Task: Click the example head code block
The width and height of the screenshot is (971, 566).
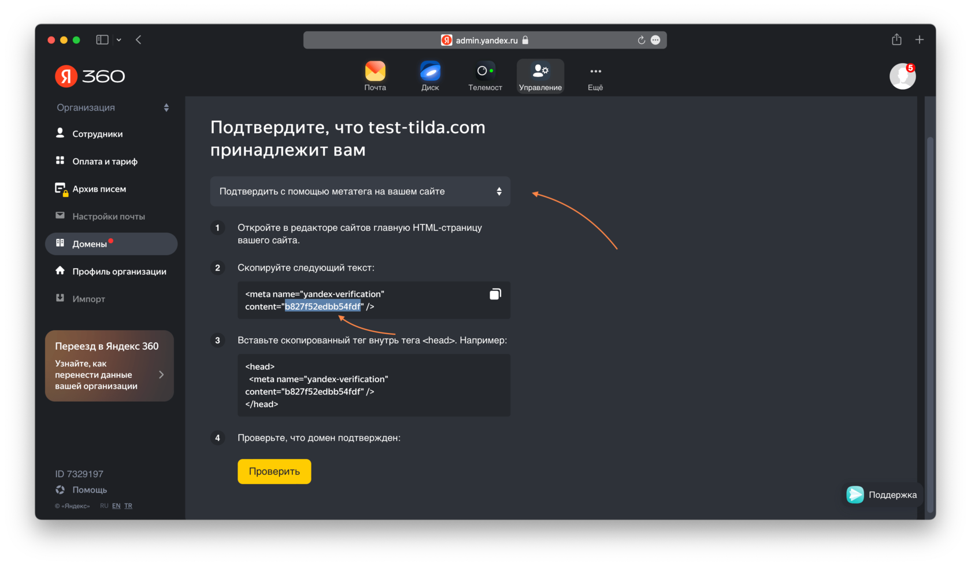Action: (x=374, y=386)
